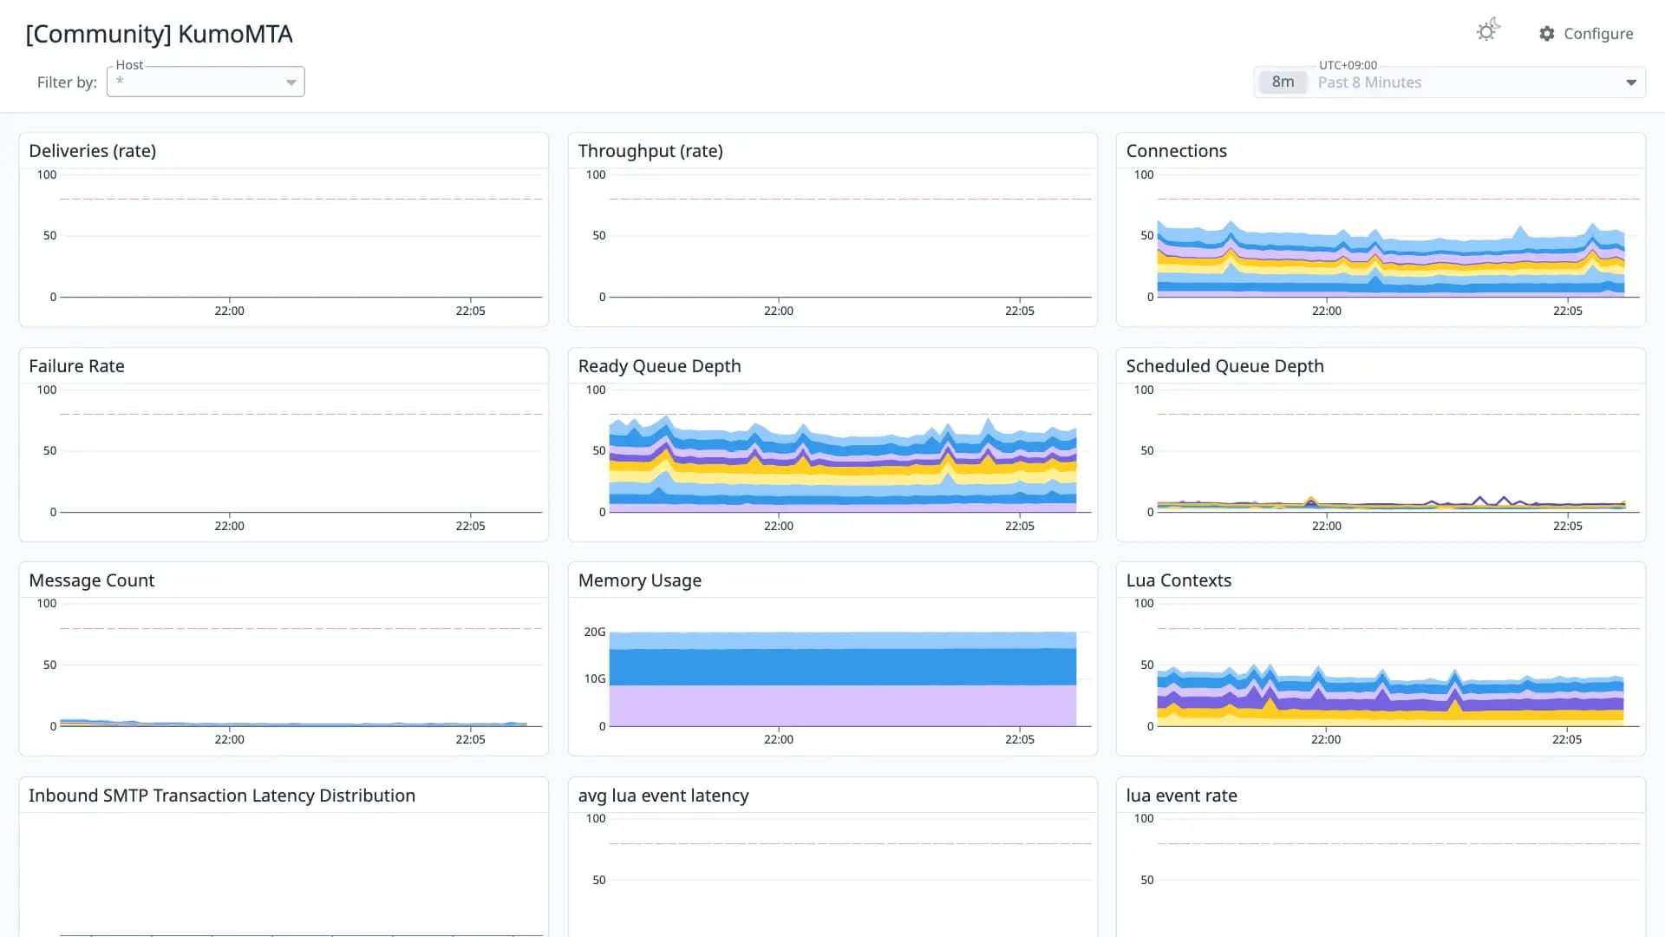The width and height of the screenshot is (1665, 937).
Task: Click the 8m time range badge
Action: tap(1283, 82)
